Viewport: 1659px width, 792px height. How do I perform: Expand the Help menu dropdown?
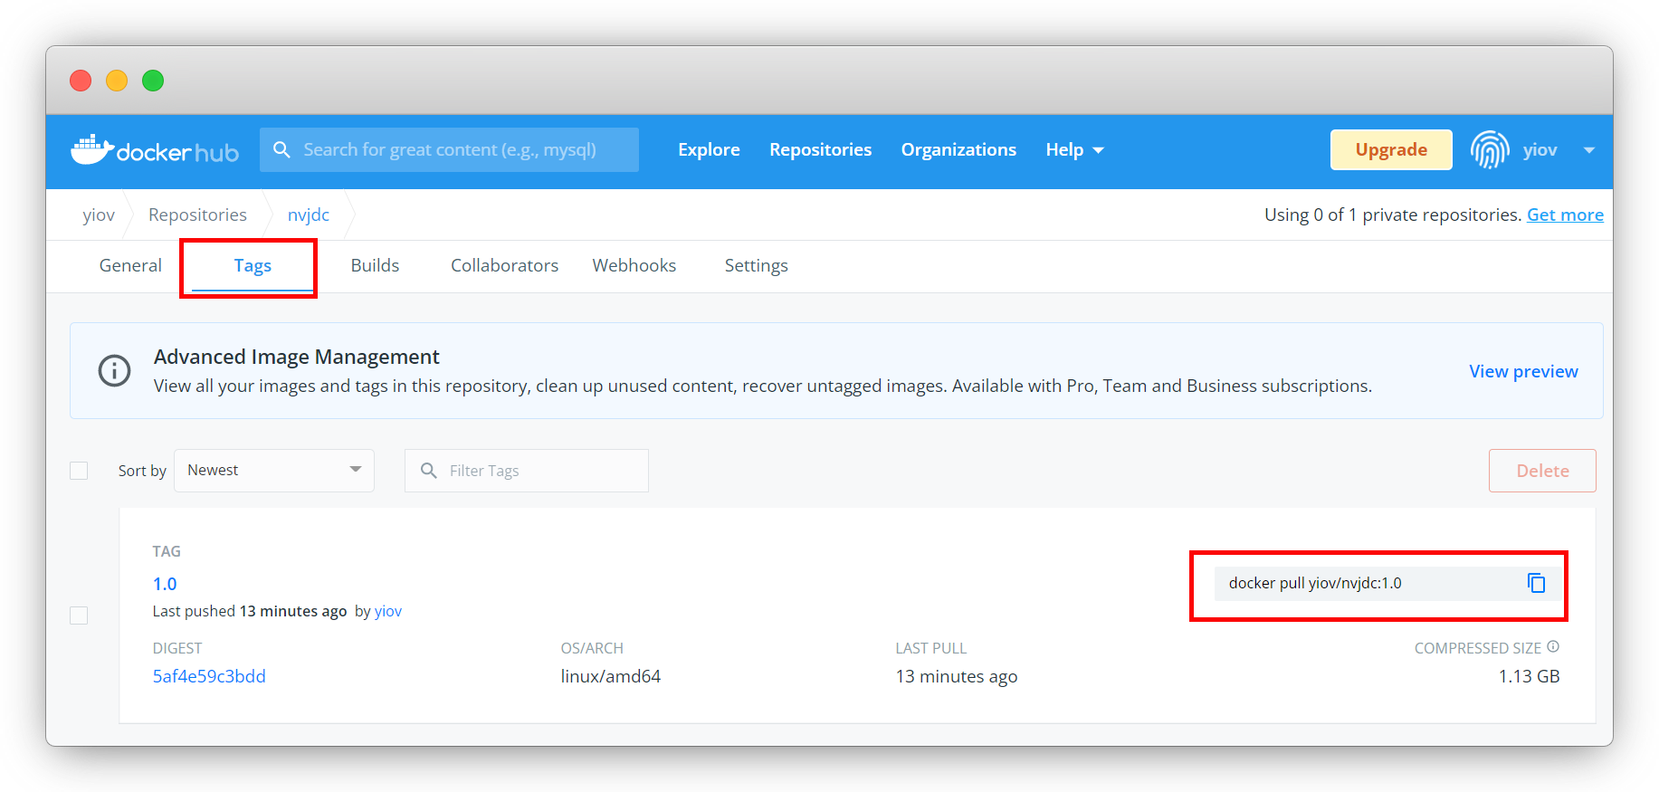click(1074, 149)
